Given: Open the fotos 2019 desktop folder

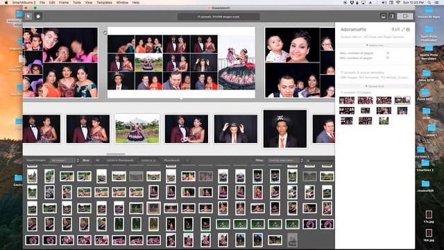Looking at the screenshot, I should click(426, 76).
